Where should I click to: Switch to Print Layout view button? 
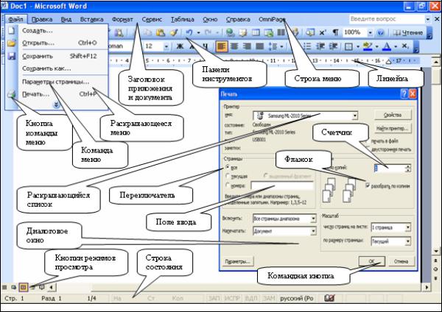click(x=24, y=287)
